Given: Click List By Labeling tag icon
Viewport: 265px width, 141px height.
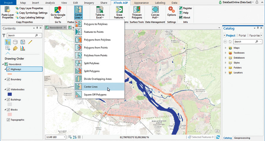Looking at the screenshot, I should 15,48.
